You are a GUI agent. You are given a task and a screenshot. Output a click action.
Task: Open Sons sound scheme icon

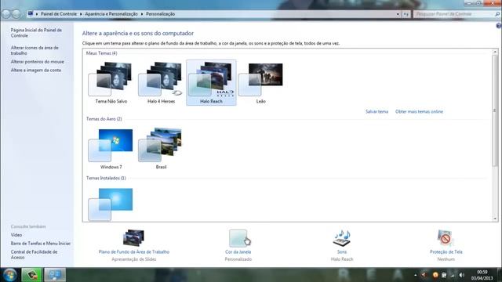(x=342, y=238)
